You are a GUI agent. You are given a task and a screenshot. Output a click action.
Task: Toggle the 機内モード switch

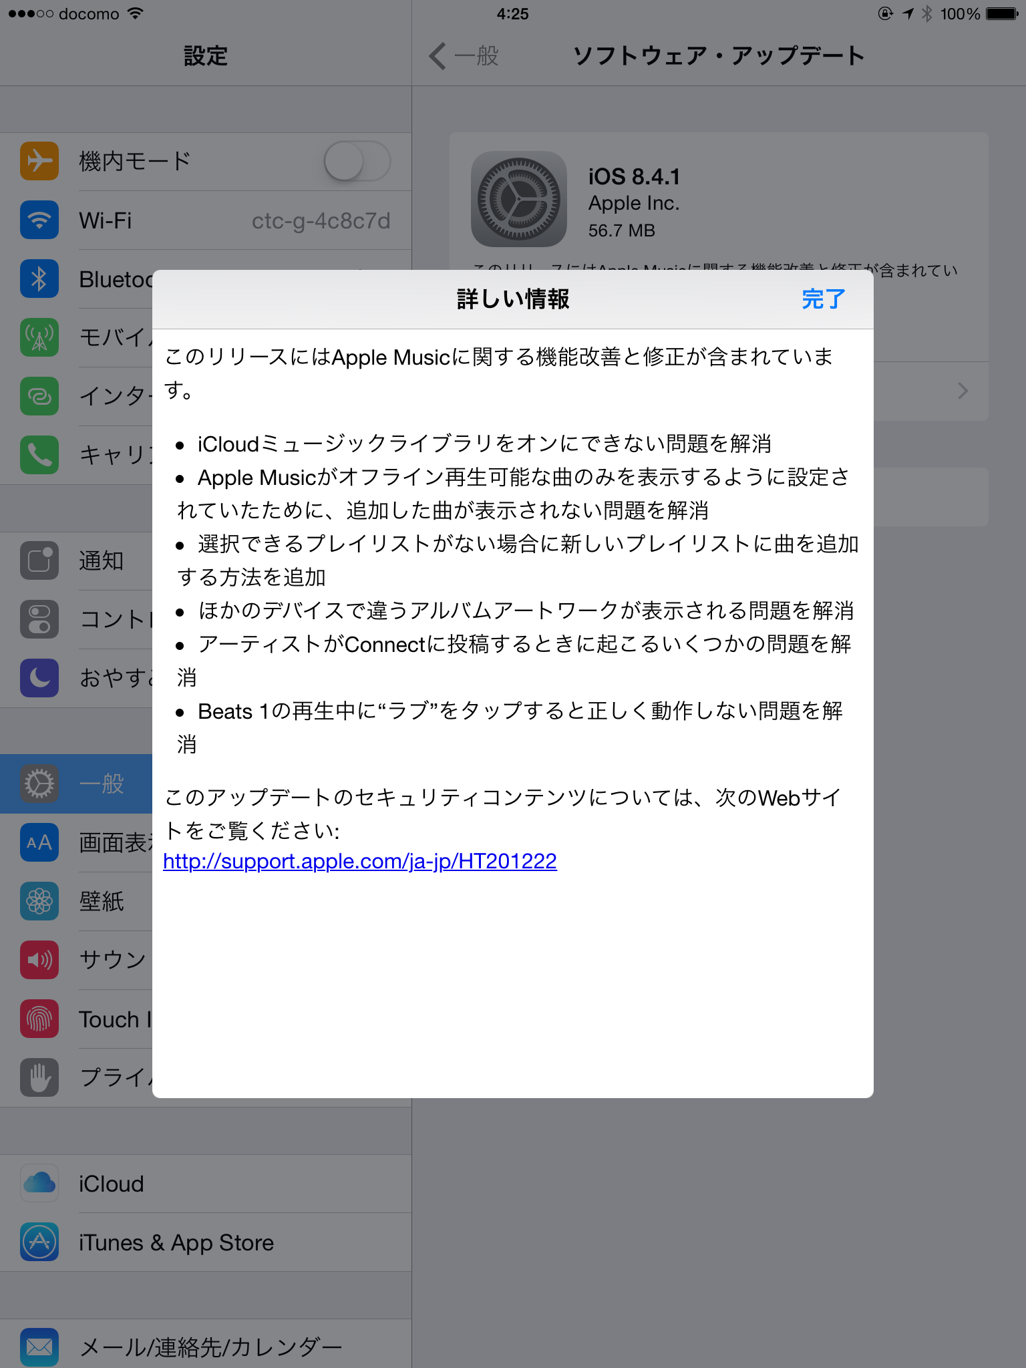pyautogui.click(x=357, y=161)
